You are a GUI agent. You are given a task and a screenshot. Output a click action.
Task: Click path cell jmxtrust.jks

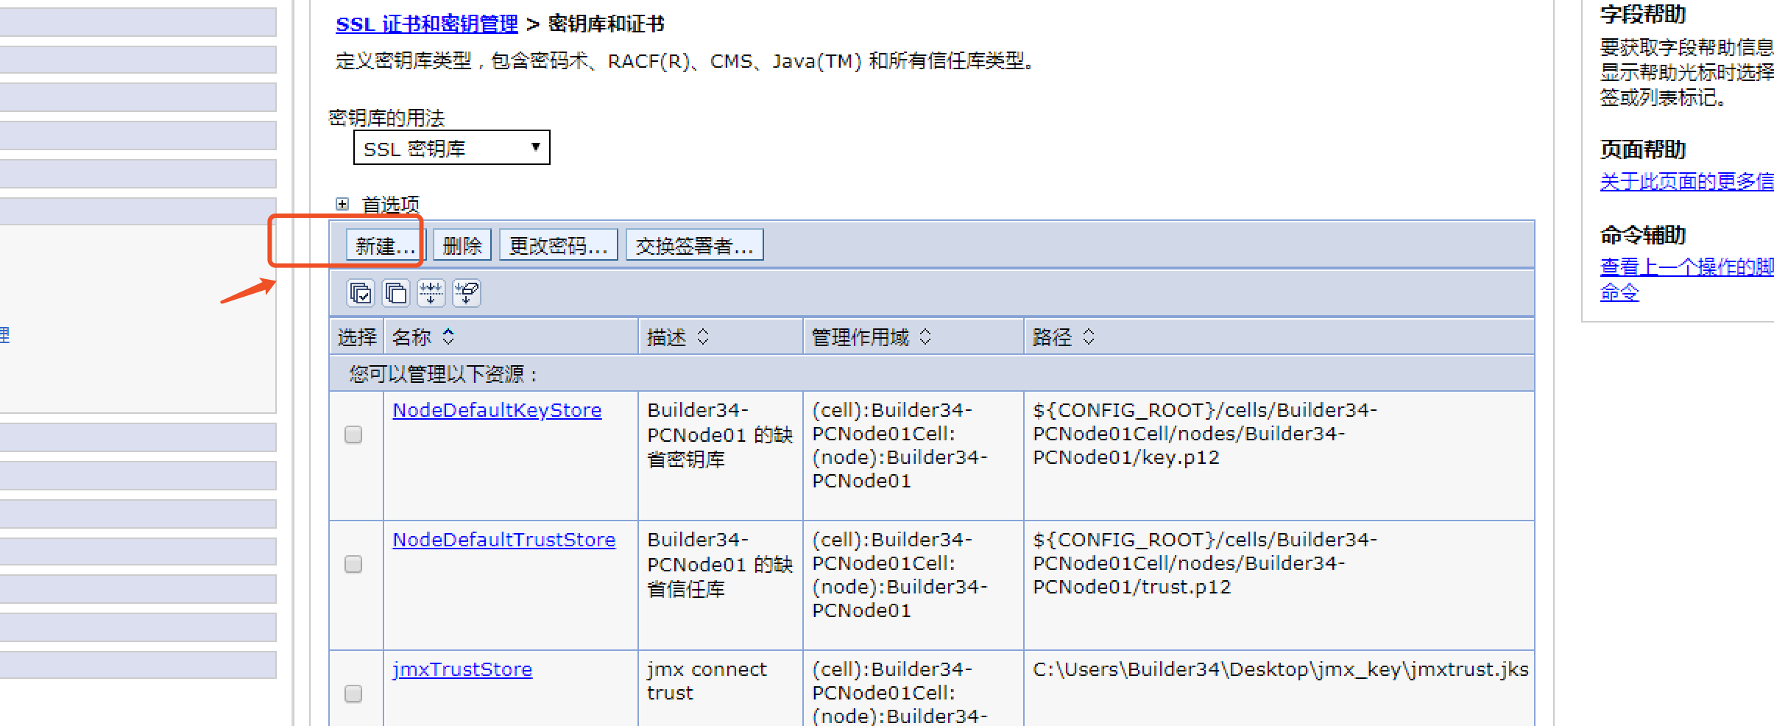pyautogui.click(x=1281, y=669)
